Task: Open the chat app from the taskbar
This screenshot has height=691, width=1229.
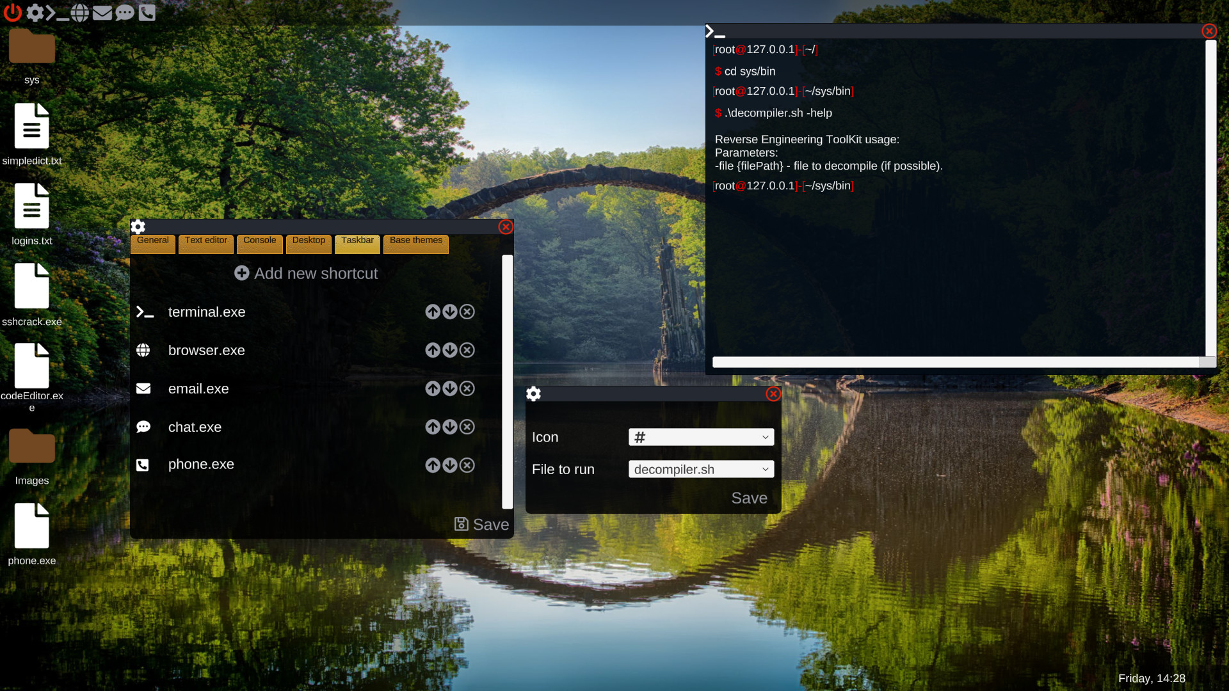Action: point(125,13)
